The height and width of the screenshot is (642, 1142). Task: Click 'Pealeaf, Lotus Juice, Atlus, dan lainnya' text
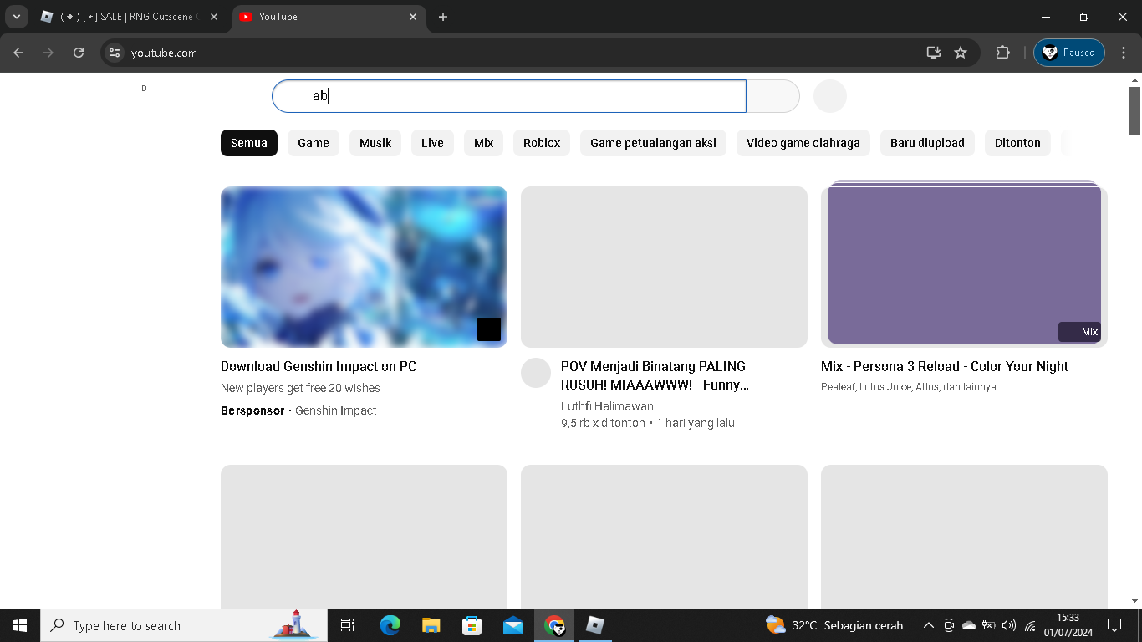click(x=909, y=387)
